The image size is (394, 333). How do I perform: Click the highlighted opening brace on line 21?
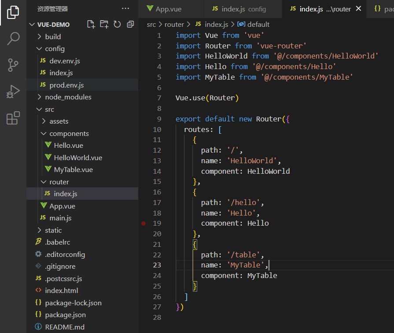(195, 244)
